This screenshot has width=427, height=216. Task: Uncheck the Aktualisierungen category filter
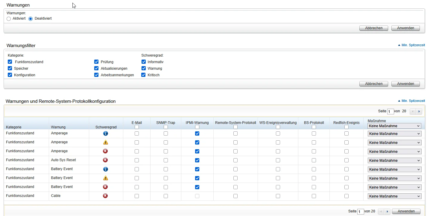pyautogui.click(x=96, y=68)
